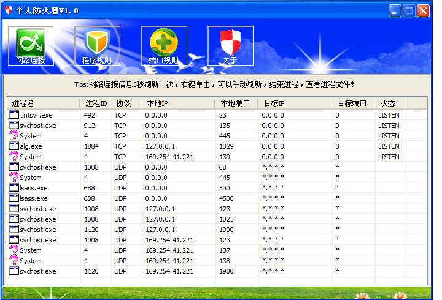Close the 个人防火墙 window
Image resolution: width=442 pixels, height=300 pixels.
tap(423, 11)
